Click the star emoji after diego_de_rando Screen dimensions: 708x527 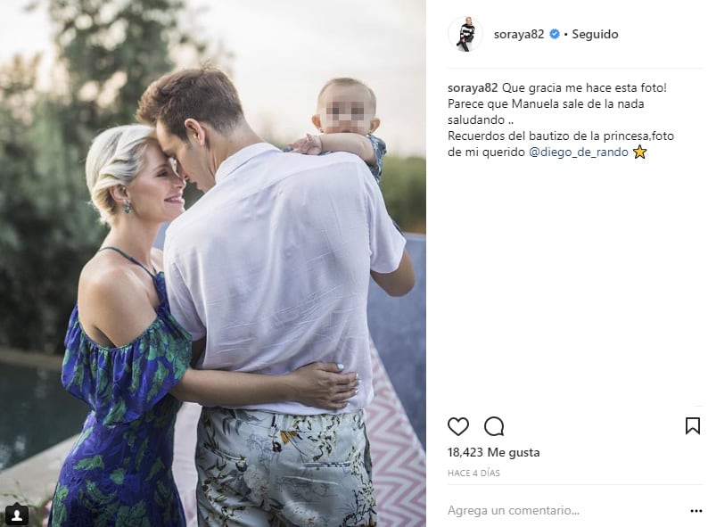640,152
